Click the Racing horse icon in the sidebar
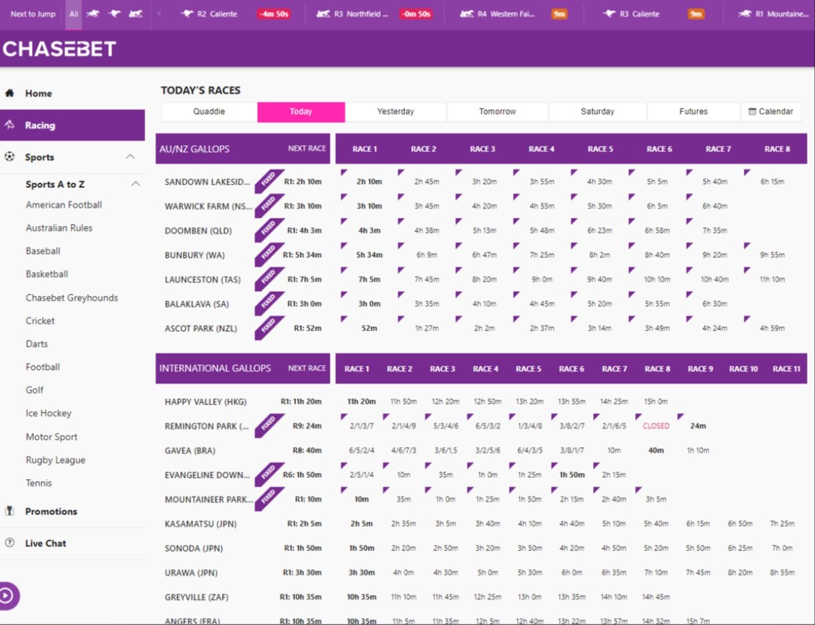Viewport: 815px width, 625px height. [x=9, y=125]
